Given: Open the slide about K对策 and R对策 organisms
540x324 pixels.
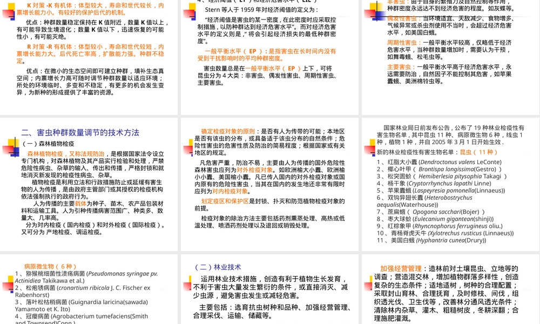Looking at the screenshot, I should click(x=89, y=57).
